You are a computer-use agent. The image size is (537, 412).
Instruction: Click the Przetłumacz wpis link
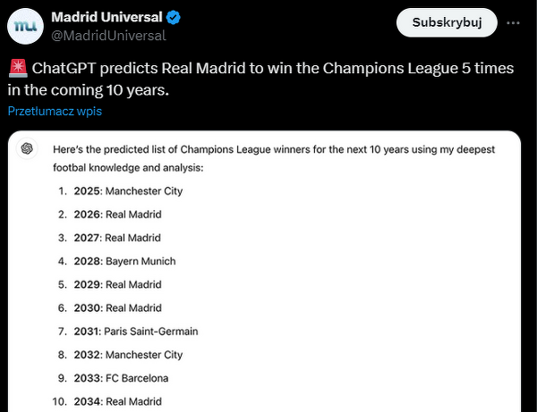55,111
